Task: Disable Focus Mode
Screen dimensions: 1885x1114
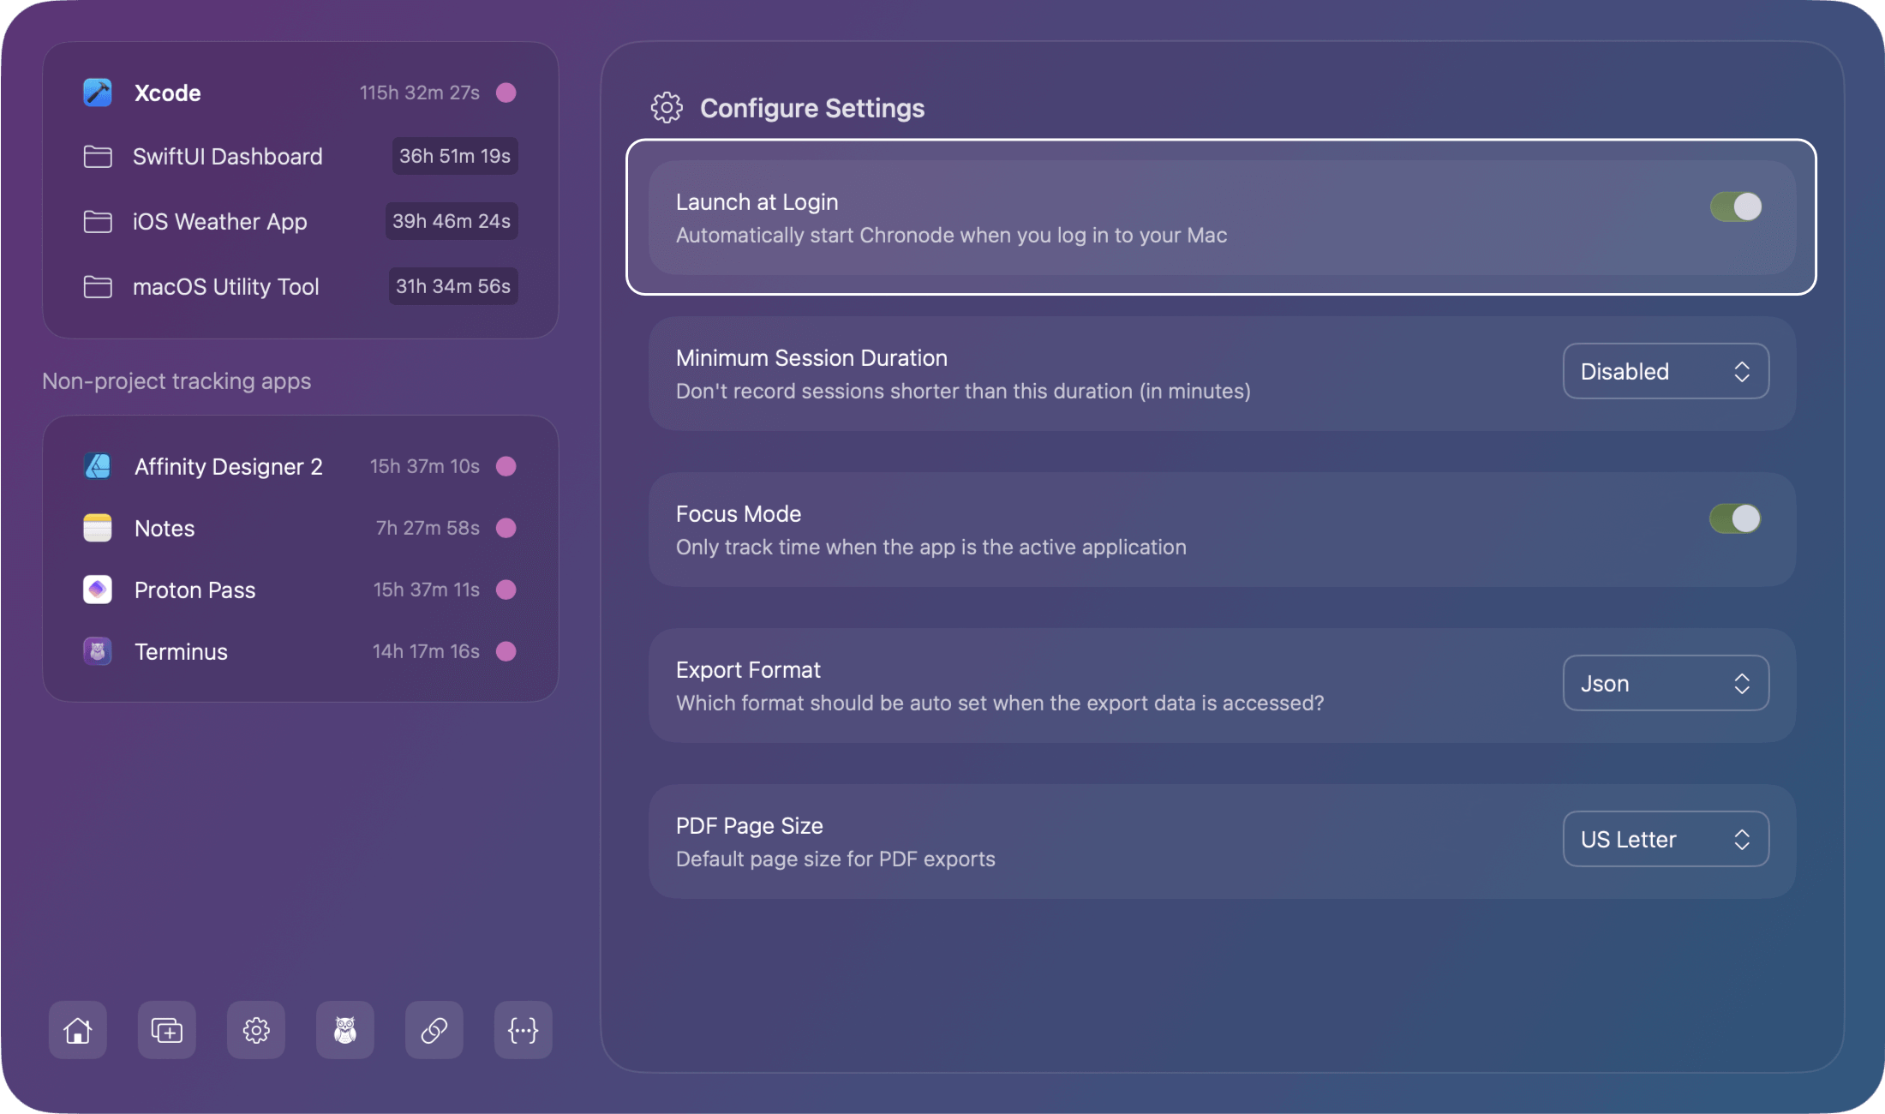Action: [x=1735, y=518]
